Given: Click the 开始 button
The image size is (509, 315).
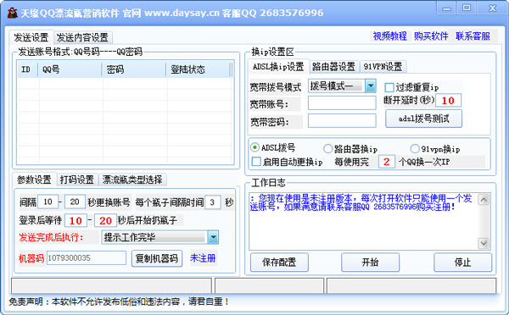Looking at the screenshot, I should point(371,262).
